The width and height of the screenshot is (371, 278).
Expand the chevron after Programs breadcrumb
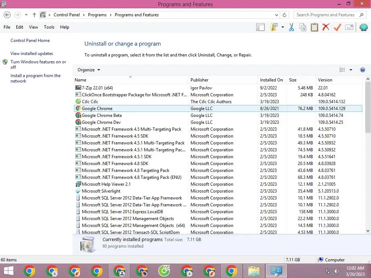point(111,15)
